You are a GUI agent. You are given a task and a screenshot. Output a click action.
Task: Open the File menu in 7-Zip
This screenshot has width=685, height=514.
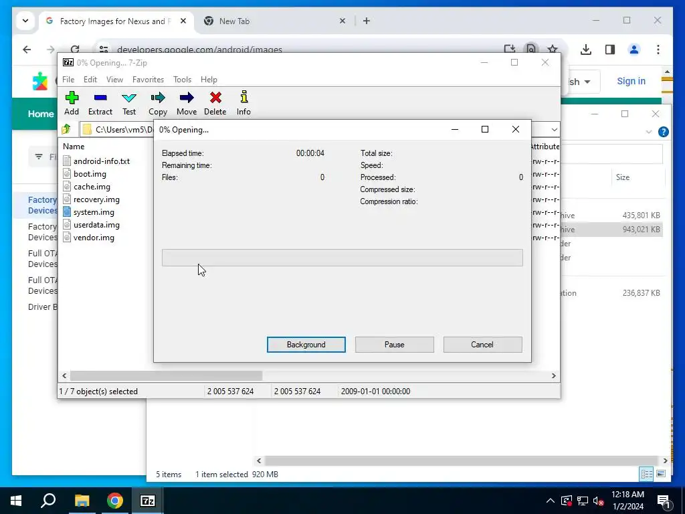point(68,80)
